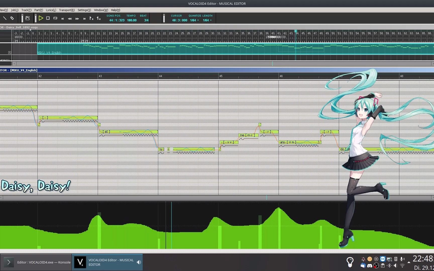
Task: Click the song position marker at measure 44
Action: pos(296,31)
